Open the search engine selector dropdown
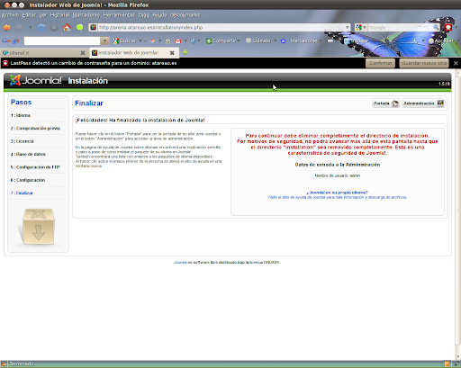 361,27
